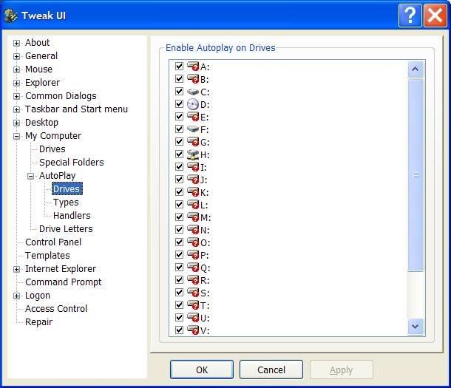Click the drive list scrollbar thumb
This screenshot has height=388, width=451.
416,174
